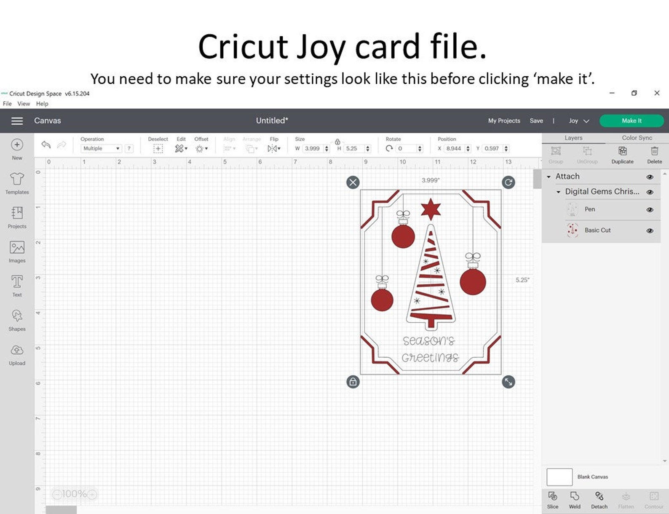The height and width of the screenshot is (514, 669).
Task: Hide the Digital Gems Chris... layer
Action: (x=650, y=192)
